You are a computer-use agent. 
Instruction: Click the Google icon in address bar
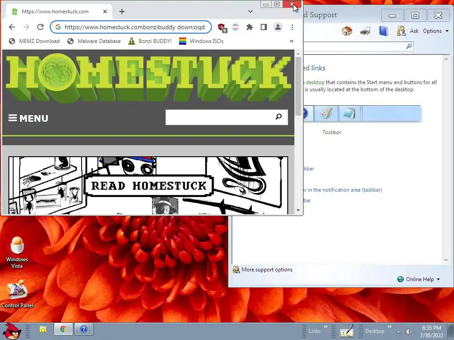(58, 27)
